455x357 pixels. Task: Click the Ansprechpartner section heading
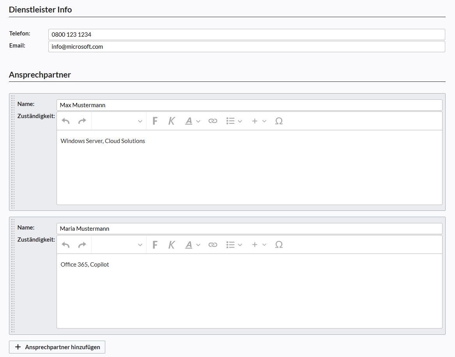click(x=40, y=75)
